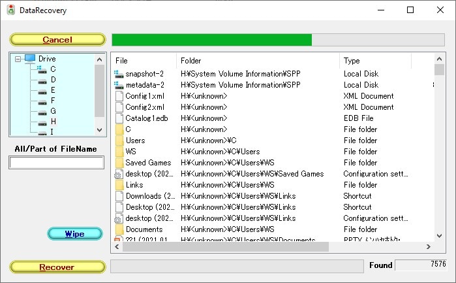Click the horizontal scrollbar thumb in file list
Image resolution: width=456 pixels, height=283 pixels.
click(x=226, y=247)
